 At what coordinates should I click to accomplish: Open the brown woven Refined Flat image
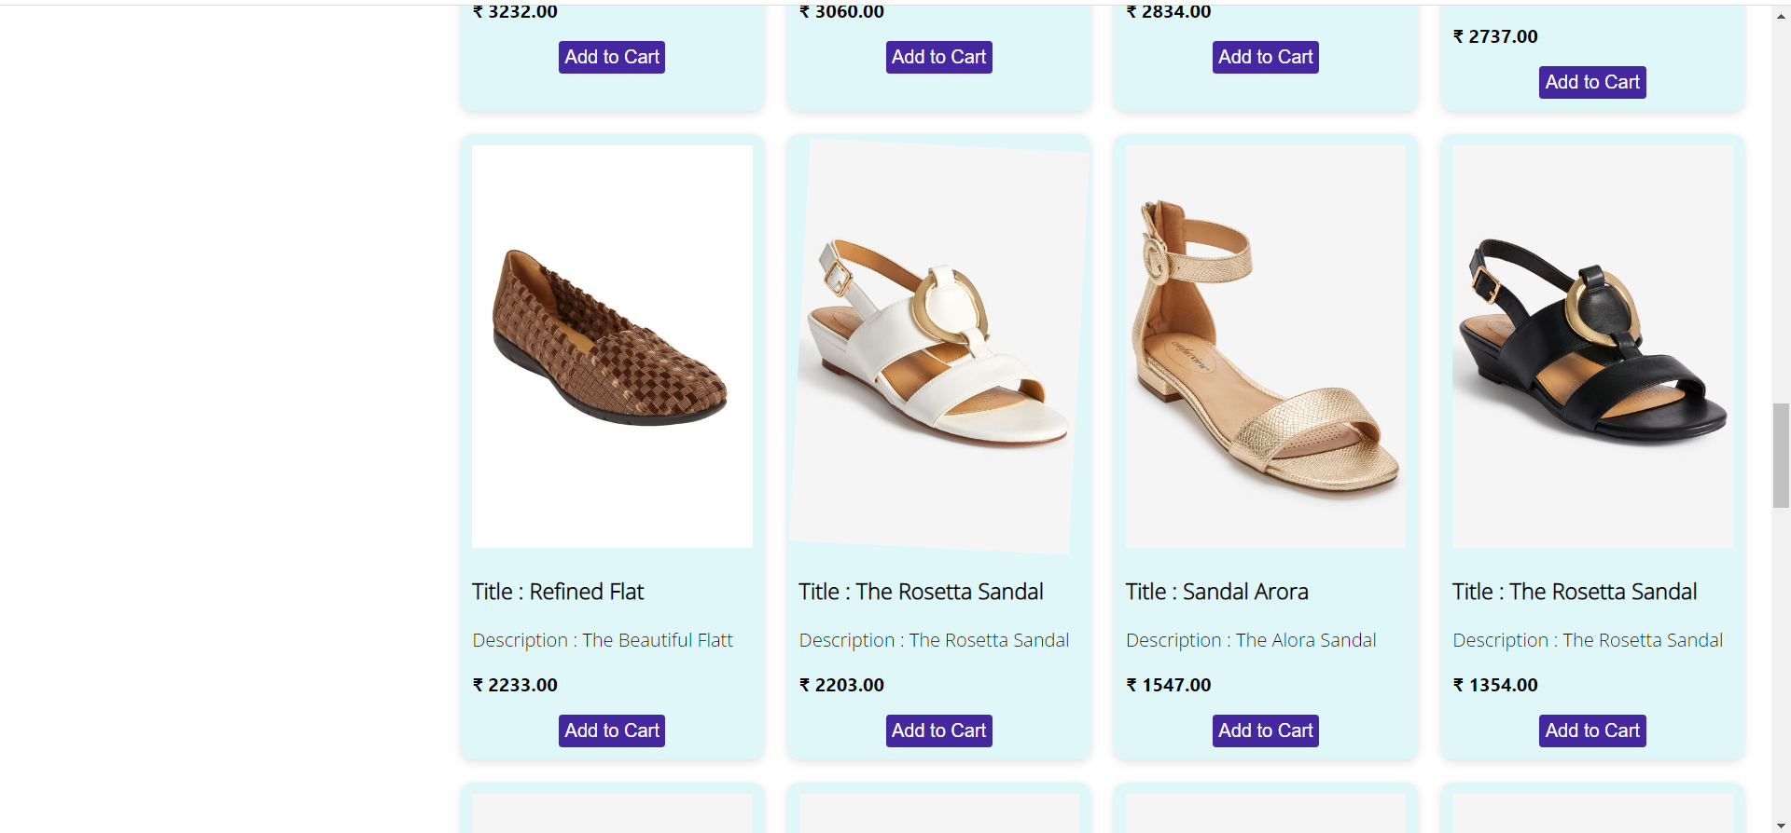612,346
